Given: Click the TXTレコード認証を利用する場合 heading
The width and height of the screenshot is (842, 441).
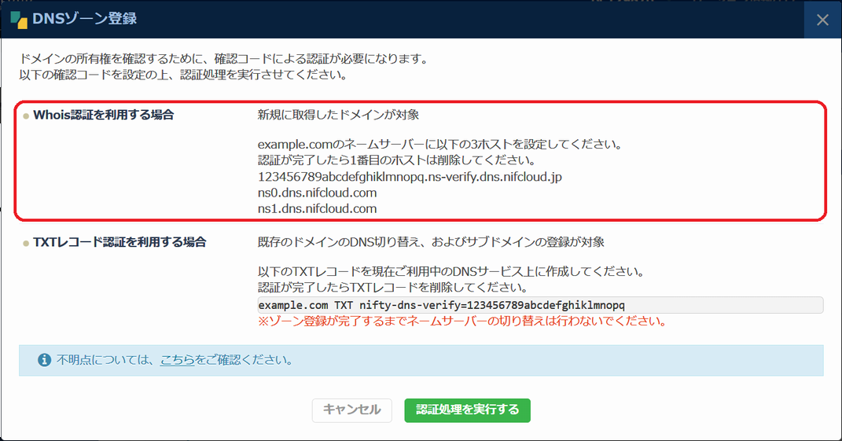Looking at the screenshot, I should pos(119,242).
